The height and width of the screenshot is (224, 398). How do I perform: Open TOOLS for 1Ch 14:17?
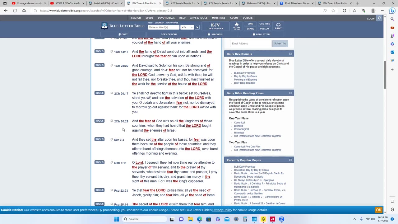pyautogui.click(x=99, y=51)
